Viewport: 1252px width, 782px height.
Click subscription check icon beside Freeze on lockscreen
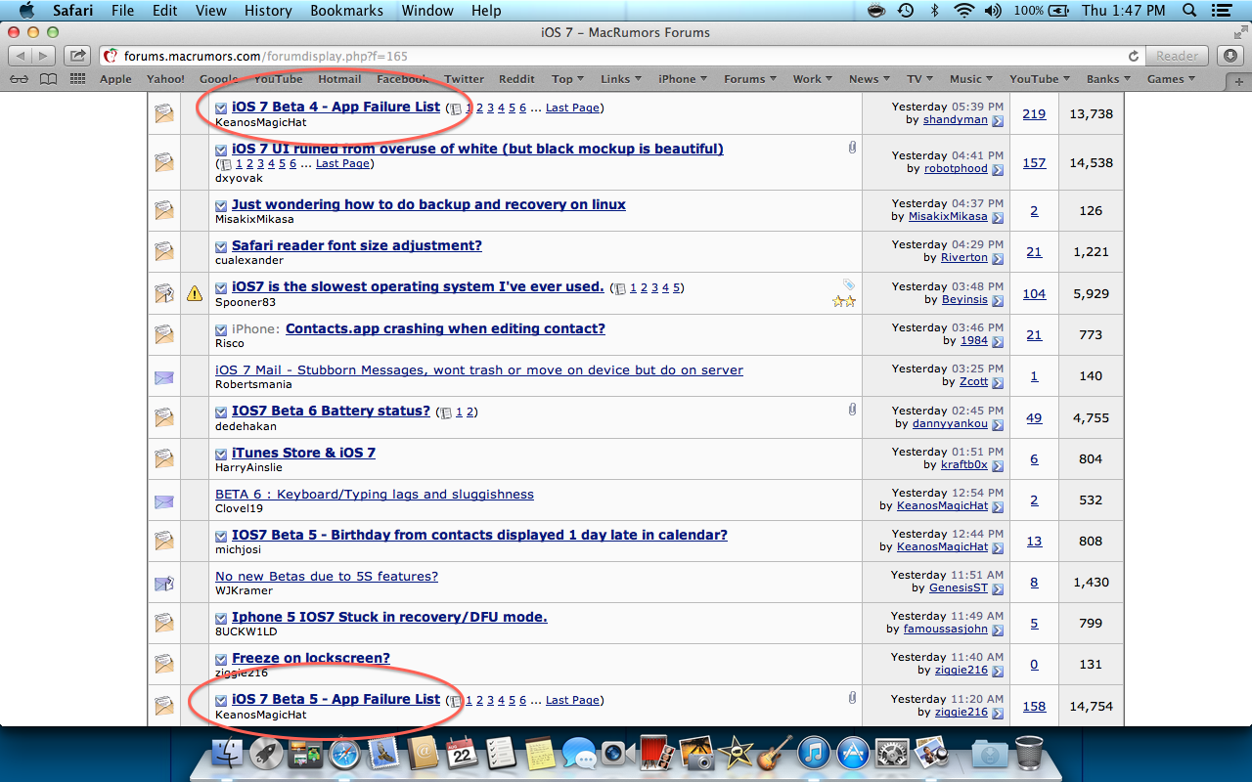[221, 659]
